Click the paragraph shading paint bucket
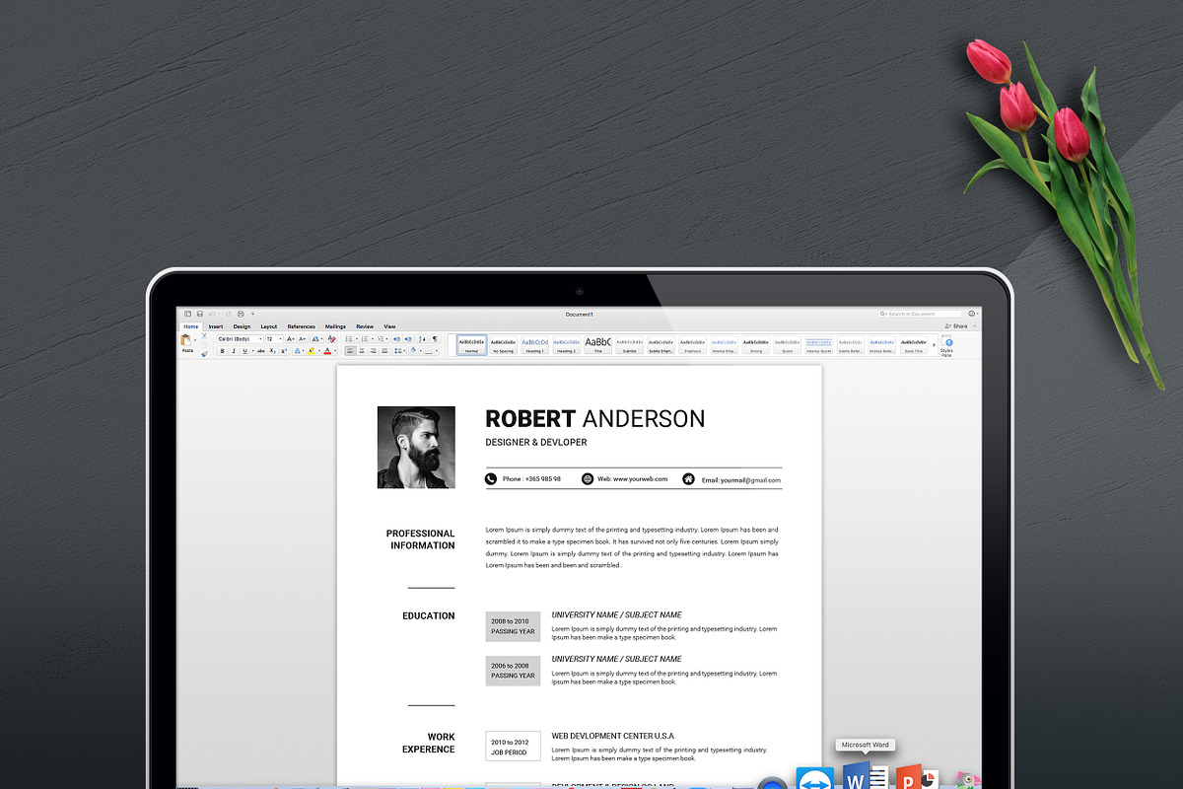Image resolution: width=1183 pixels, height=789 pixels. coord(413,350)
